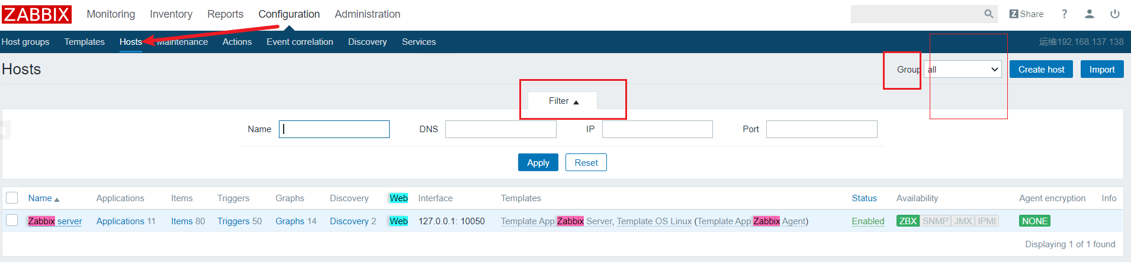Sort hosts by Name column

coord(44,198)
